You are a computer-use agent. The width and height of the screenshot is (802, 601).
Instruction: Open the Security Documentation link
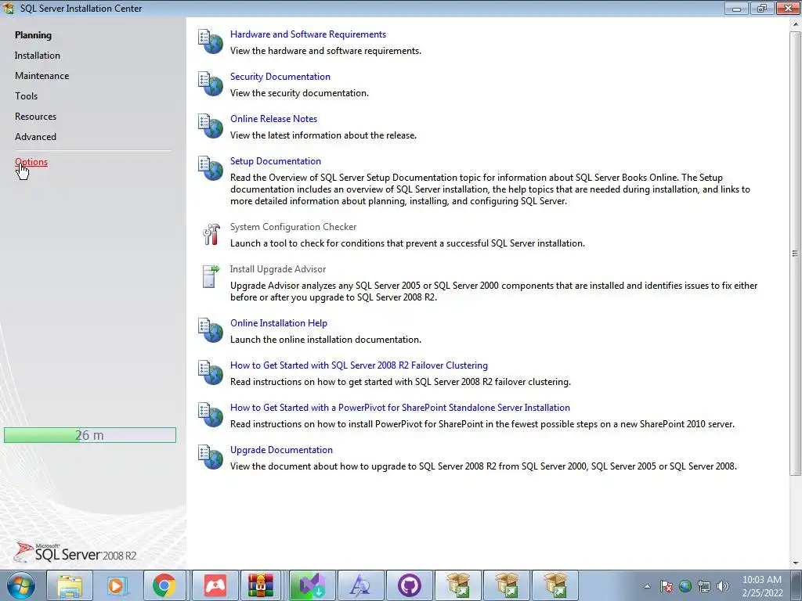(x=280, y=77)
